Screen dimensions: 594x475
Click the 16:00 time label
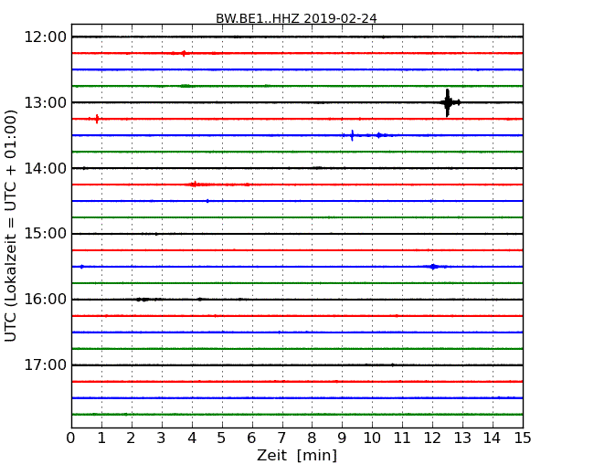46,300
